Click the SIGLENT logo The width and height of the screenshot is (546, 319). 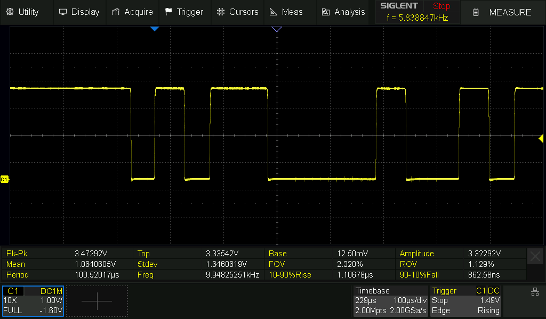pos(399,6)
